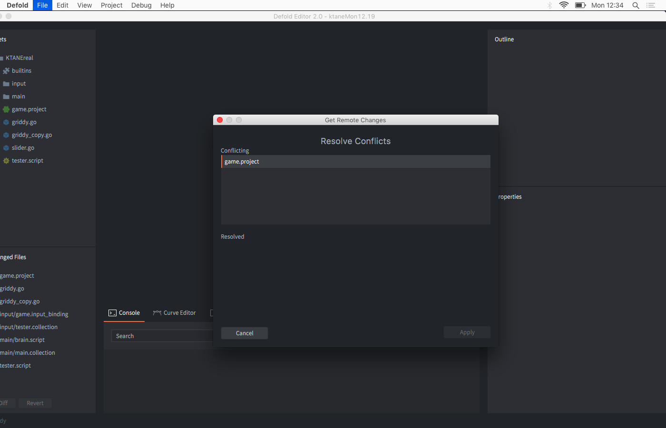Click the Curve Editor curve icon

point(157,313)
